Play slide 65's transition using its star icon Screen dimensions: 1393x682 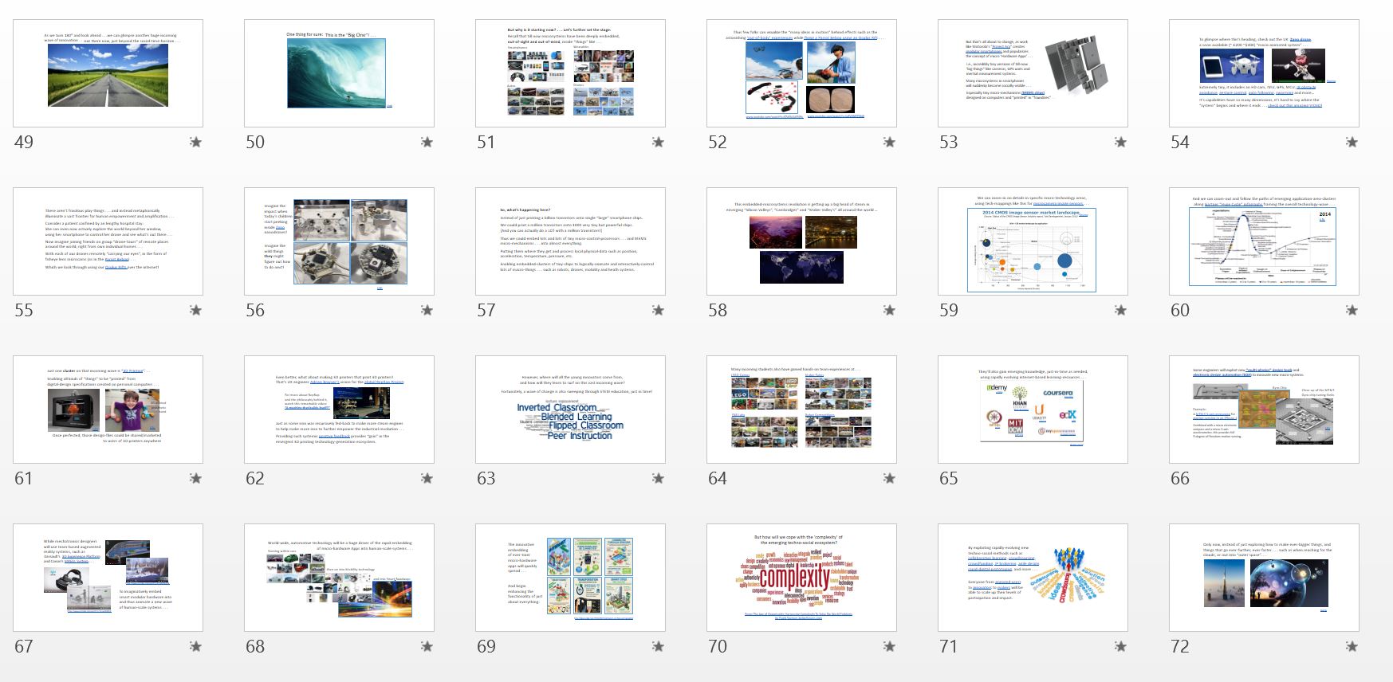point(1120,479)
